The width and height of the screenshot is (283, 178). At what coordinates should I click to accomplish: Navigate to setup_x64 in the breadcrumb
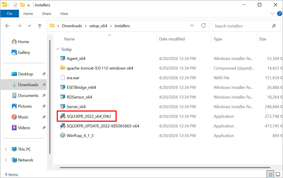(98, 26)
